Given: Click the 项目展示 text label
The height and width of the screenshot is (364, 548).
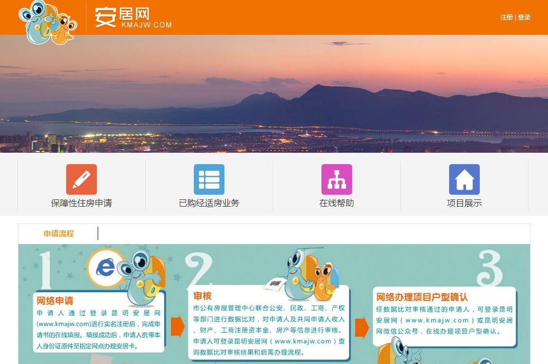Looking at the screenshot, I should click(x=464, y=203).
